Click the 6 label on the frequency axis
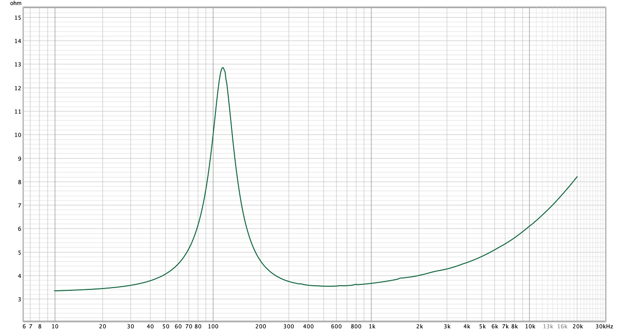Viewport: 617px width, 332px height. click(24, 327)
